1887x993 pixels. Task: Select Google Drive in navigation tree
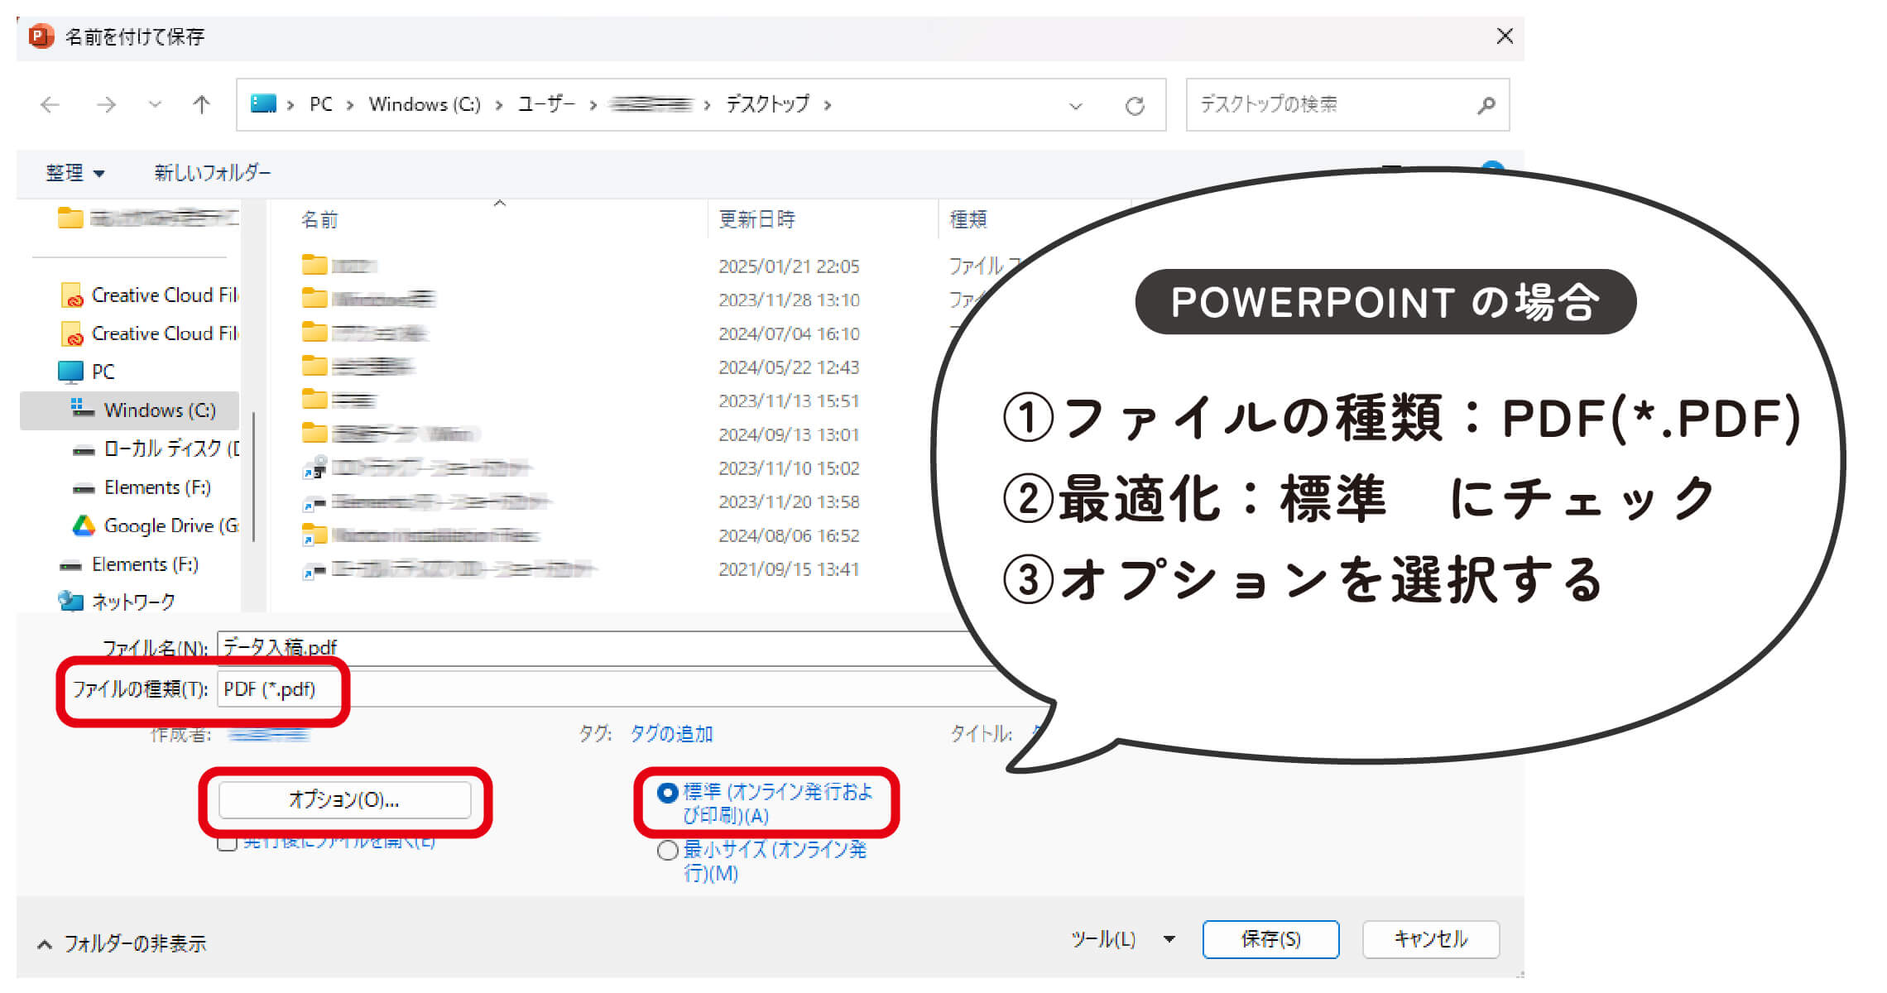[156, 525]
